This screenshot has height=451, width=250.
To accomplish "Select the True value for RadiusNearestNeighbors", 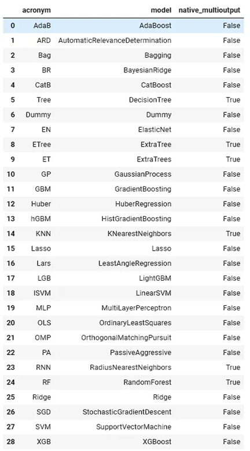I will click(233, 367).
